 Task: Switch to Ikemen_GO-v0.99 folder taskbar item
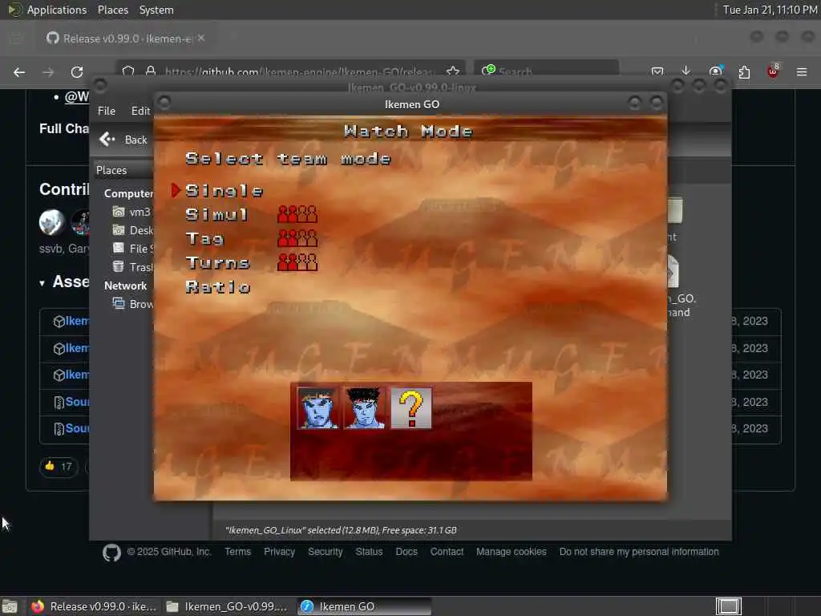point(227,606)
